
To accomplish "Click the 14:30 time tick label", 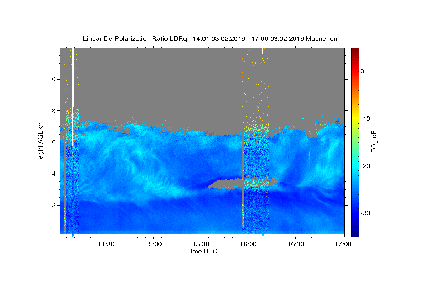I will tap(106, 245).
